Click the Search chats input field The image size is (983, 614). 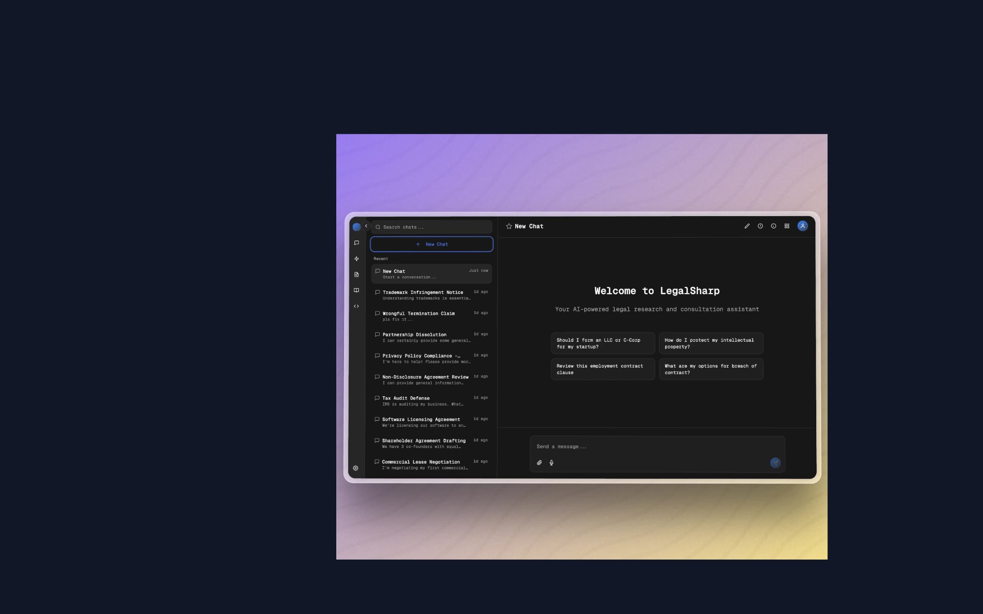pyautogui.click(x=432, y=227)
